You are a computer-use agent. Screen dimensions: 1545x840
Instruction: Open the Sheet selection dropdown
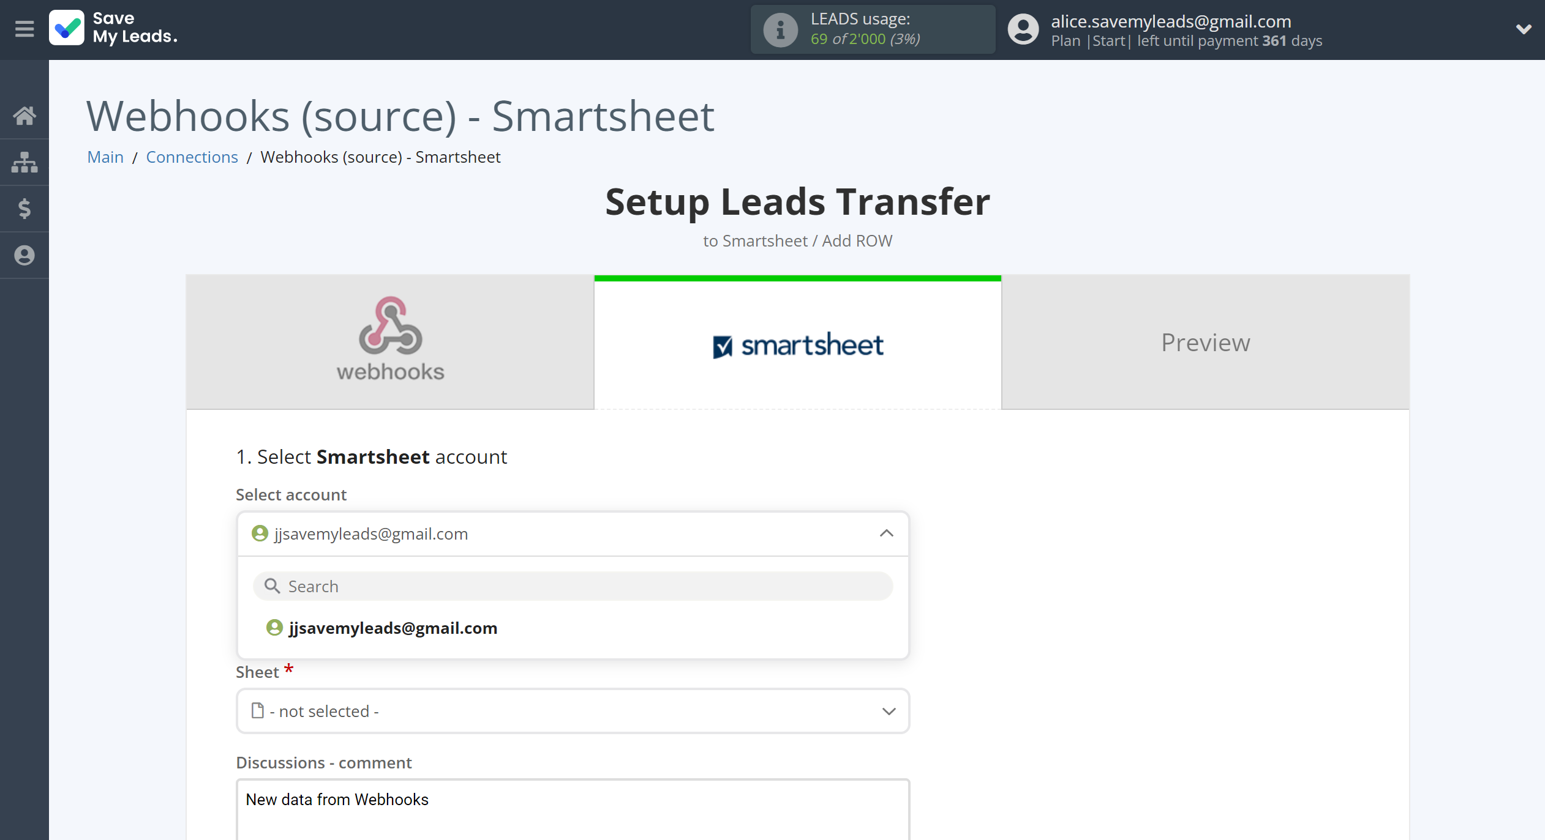pos(573,711)
